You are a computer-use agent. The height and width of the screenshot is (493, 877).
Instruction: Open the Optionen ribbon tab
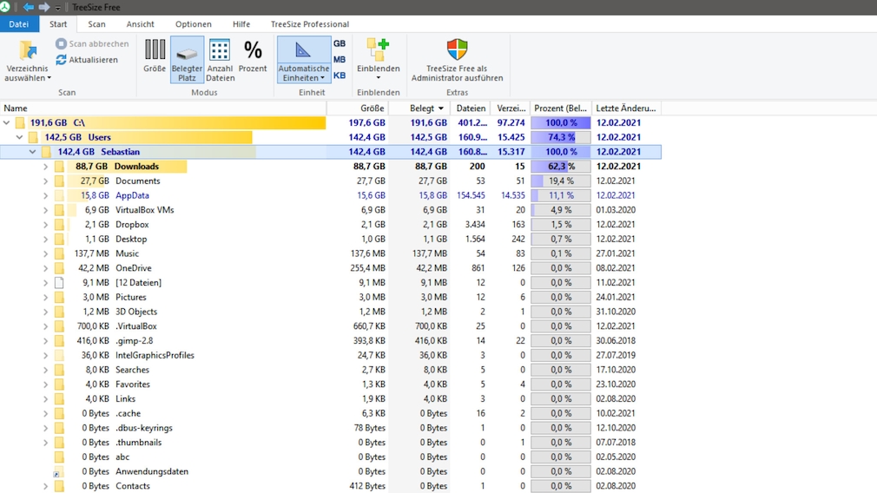click(194, 24)
